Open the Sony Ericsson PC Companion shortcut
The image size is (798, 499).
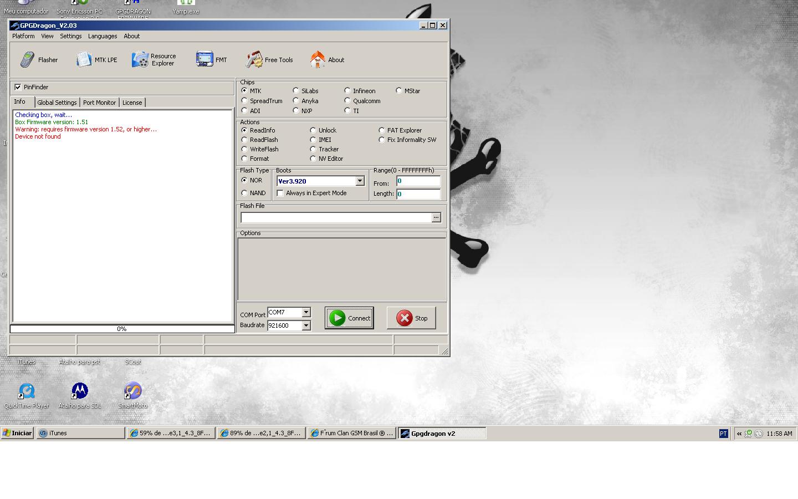[79, 9]
